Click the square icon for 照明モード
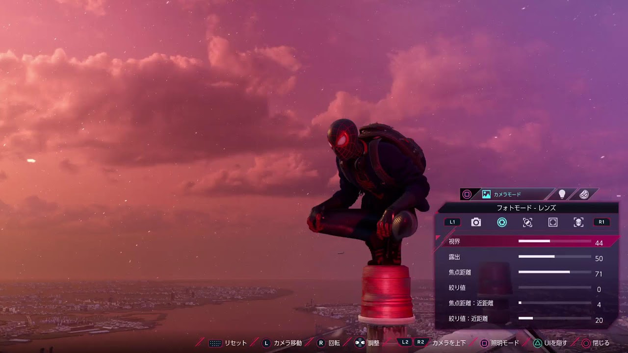 pyautogui.click(x=484, y=343)
